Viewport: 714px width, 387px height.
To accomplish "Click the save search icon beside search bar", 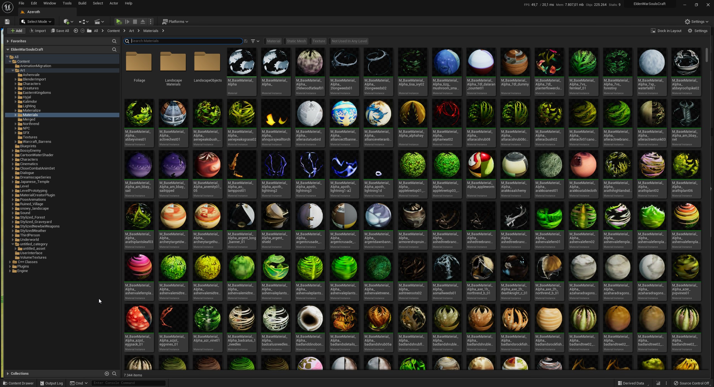I will 246,41.
